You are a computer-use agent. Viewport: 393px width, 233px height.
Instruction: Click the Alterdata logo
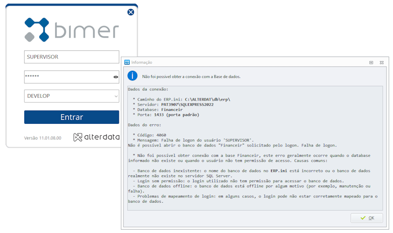[96, 137]
